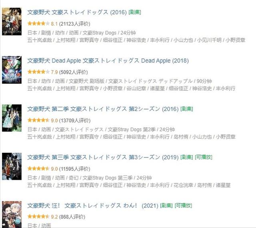The width and height of the screenshot is (256, 228).
Task: Open the 文豪野犬 Dead Apple (2018) title link
Action: pos(108,61)
